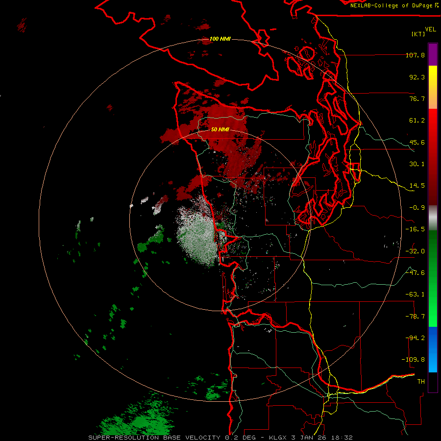Click the -109.8 velocity scale value
This screenshot has height=441, width=441.
(413, 360)
